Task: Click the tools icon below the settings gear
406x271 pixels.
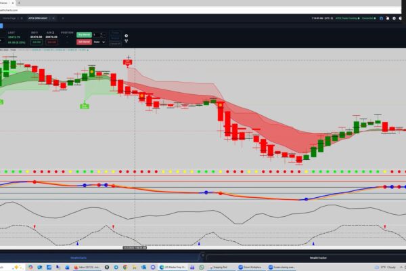Action: tap(126, 41)
